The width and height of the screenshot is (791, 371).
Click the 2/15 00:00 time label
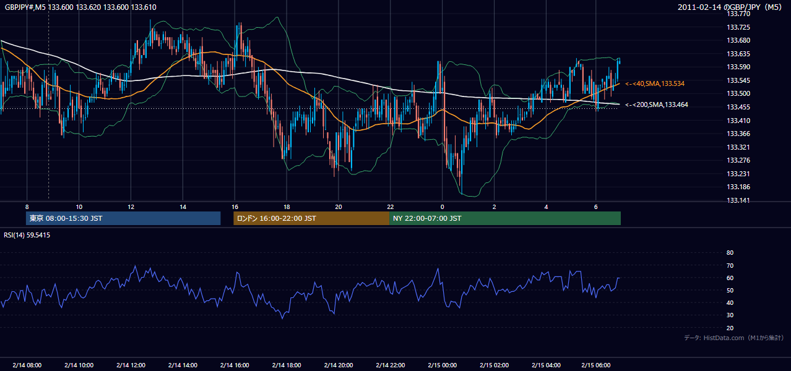[442, 365]
